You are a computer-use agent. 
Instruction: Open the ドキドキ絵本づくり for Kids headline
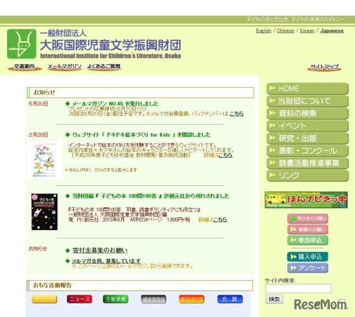(141, 135)
